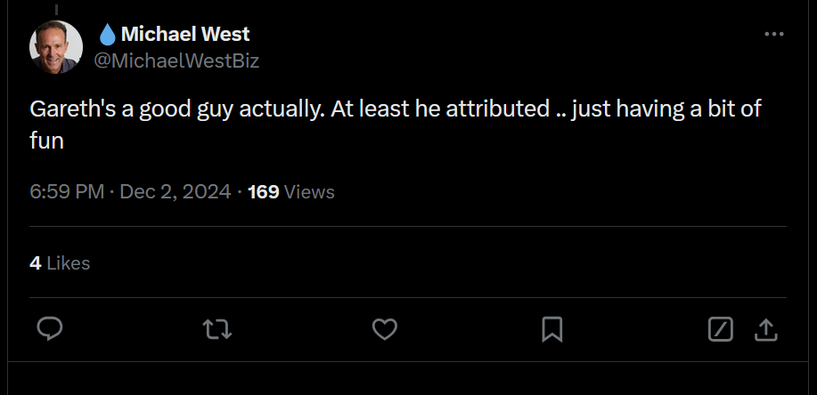Open the Michael West display name link

click(x=184, y=35)
